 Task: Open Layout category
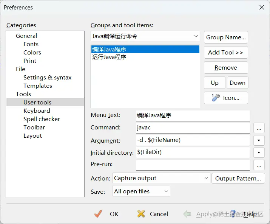pos(32,136)
